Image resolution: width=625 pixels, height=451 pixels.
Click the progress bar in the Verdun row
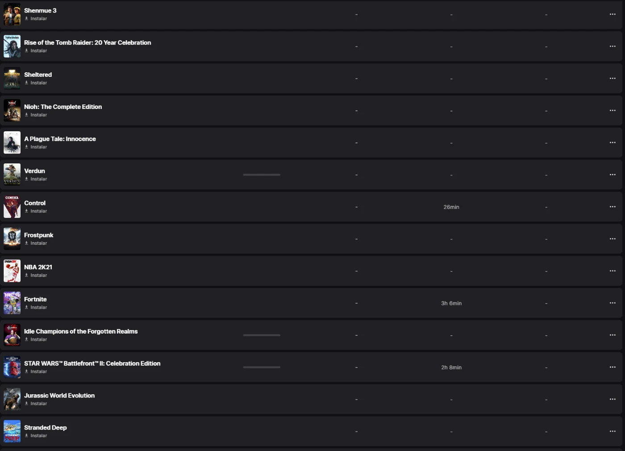tap(262, 175)
